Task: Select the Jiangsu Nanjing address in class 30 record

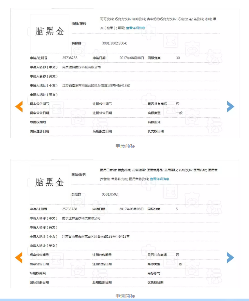Action: (96, 86)
